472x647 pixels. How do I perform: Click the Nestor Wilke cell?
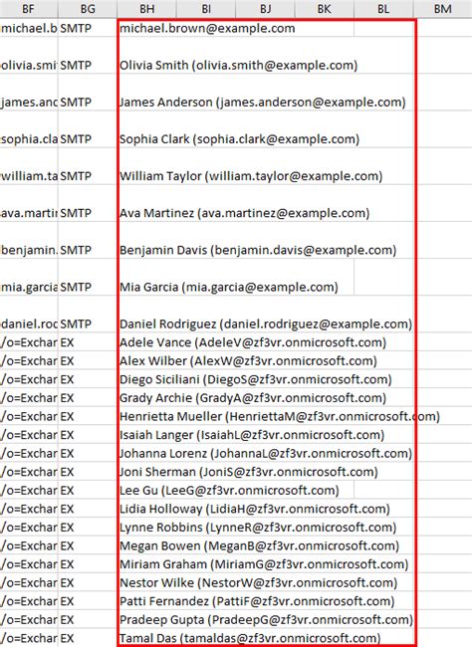(259, 582)
